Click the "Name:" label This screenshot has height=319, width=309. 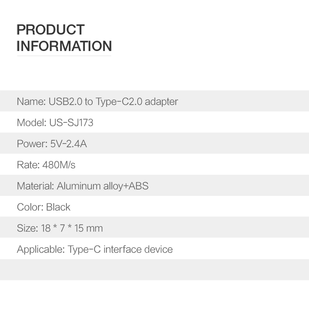coord(31,101)
